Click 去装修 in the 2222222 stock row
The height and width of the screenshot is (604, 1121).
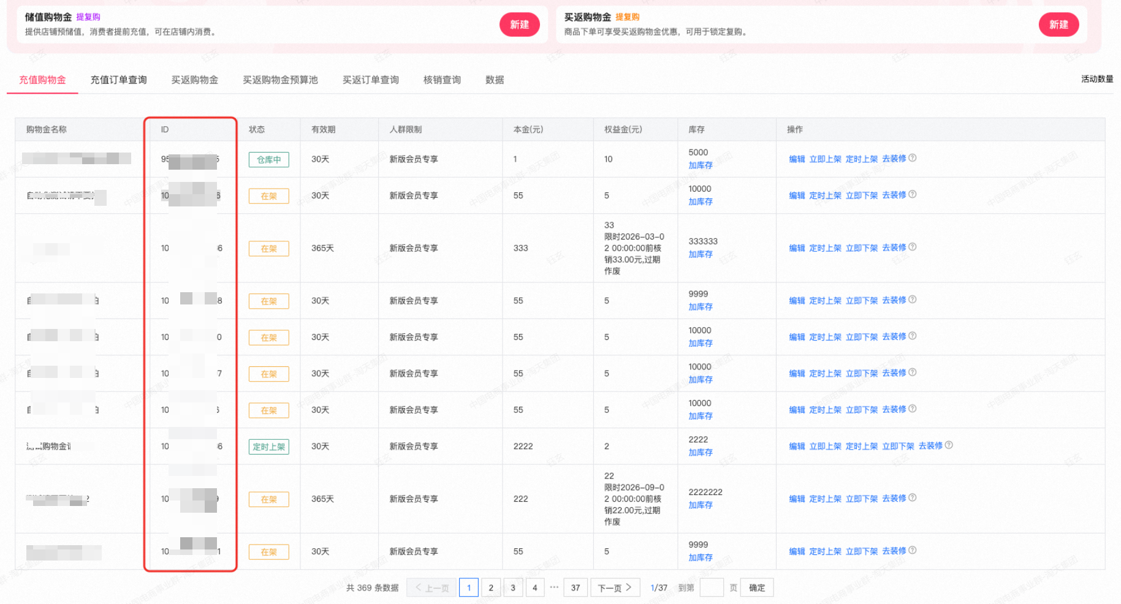(894, 499)
